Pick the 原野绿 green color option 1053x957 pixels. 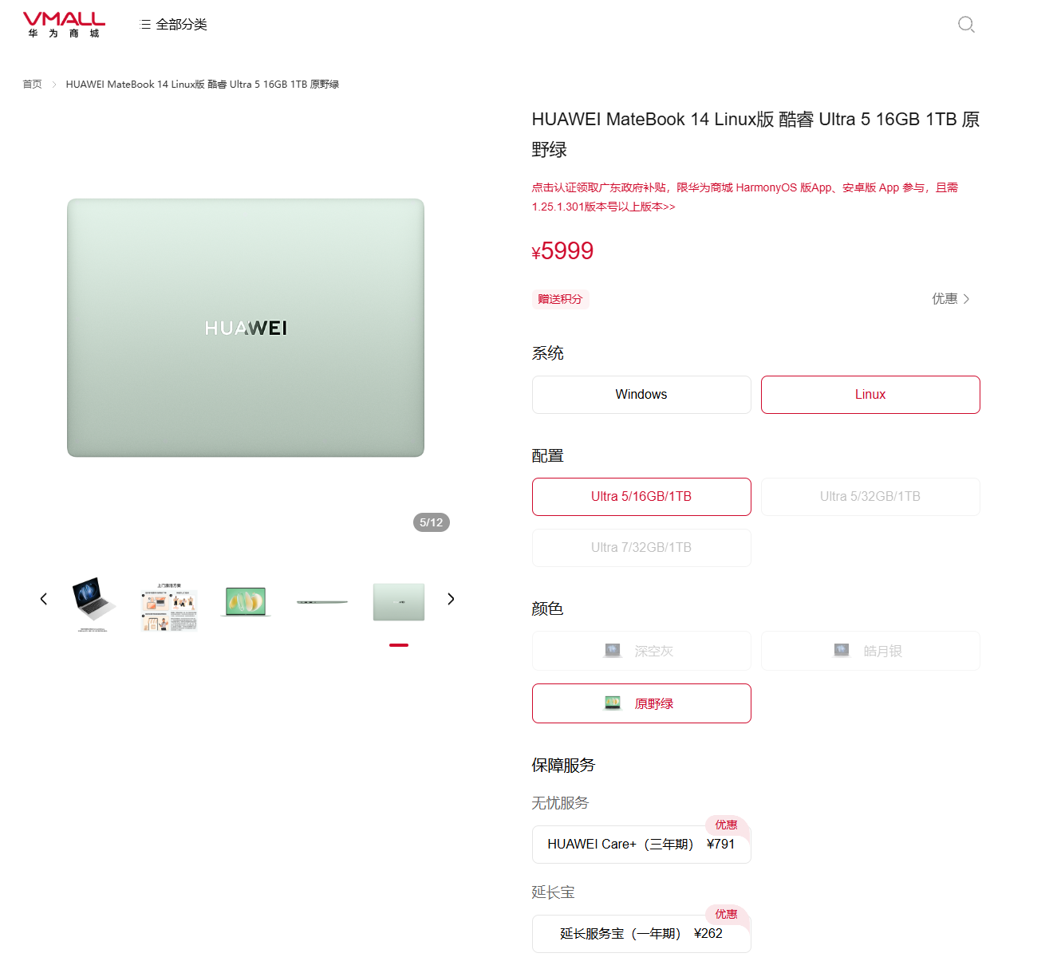click(641, 703)
